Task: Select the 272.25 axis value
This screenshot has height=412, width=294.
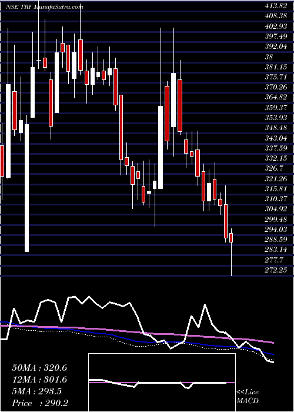Action: click(x=276, y=270)
